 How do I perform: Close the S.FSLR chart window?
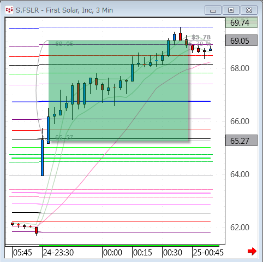[x=249, y=10]
